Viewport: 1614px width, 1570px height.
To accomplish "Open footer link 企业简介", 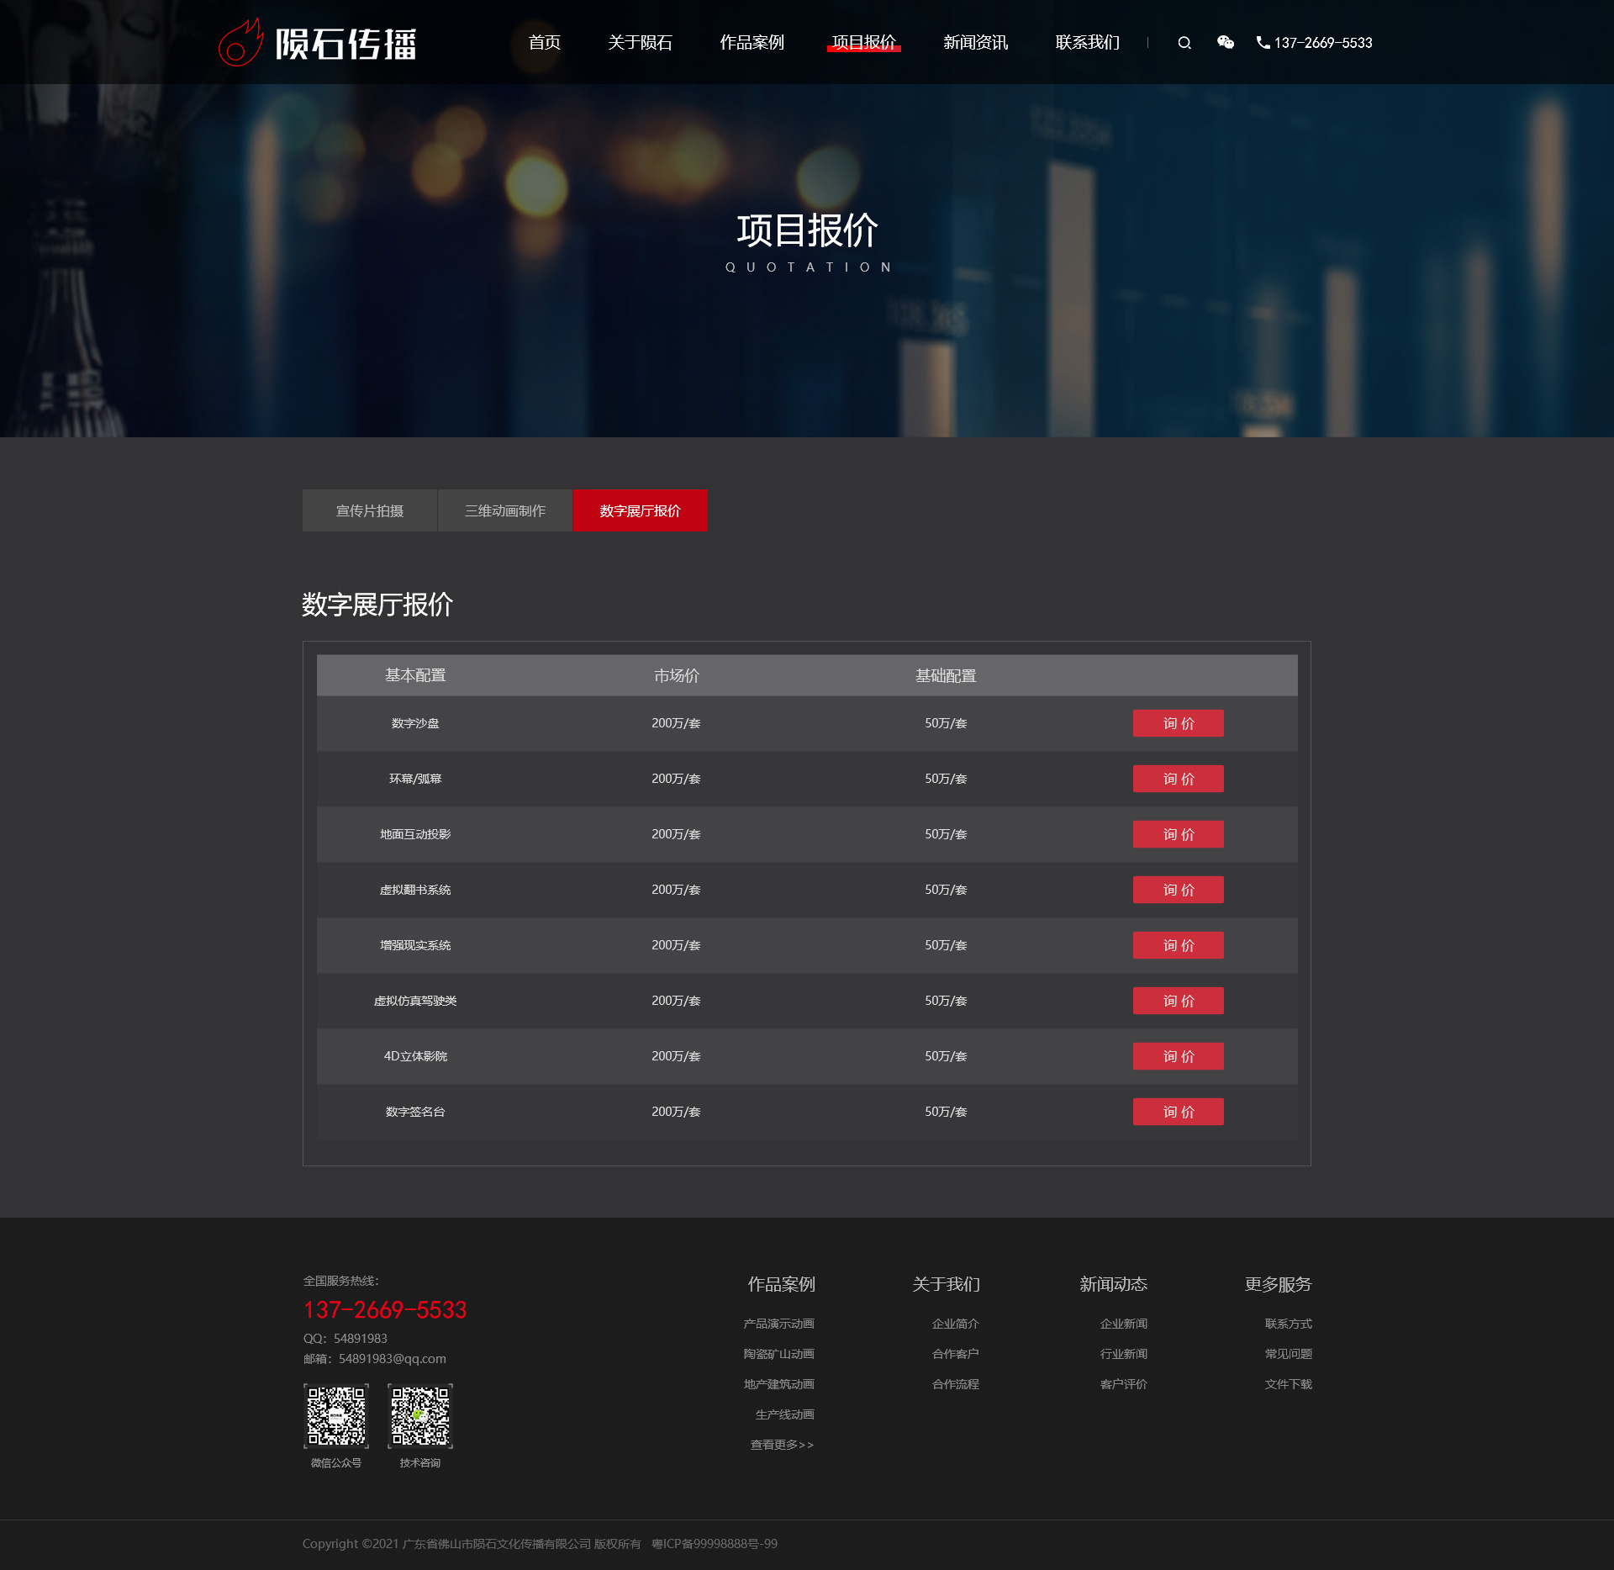I will 955,1324.
